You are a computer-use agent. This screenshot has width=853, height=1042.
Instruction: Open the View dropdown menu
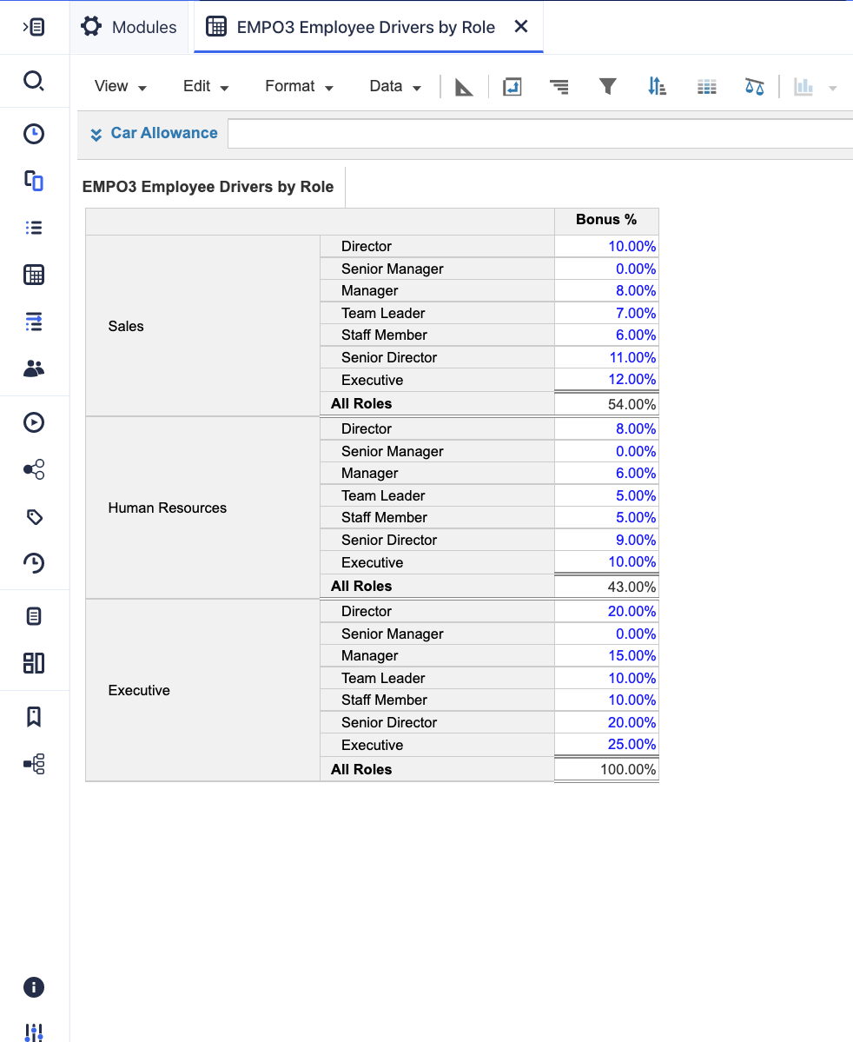tap(121, 86)
